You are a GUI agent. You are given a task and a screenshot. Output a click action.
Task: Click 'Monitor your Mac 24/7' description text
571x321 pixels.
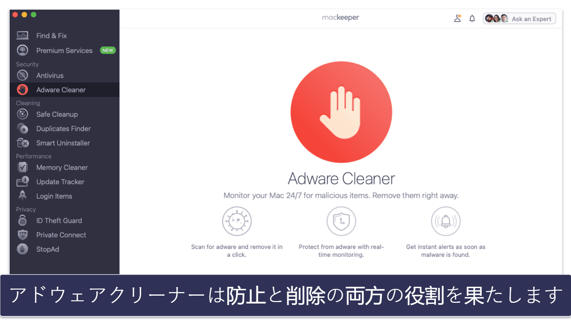point(341,195)
